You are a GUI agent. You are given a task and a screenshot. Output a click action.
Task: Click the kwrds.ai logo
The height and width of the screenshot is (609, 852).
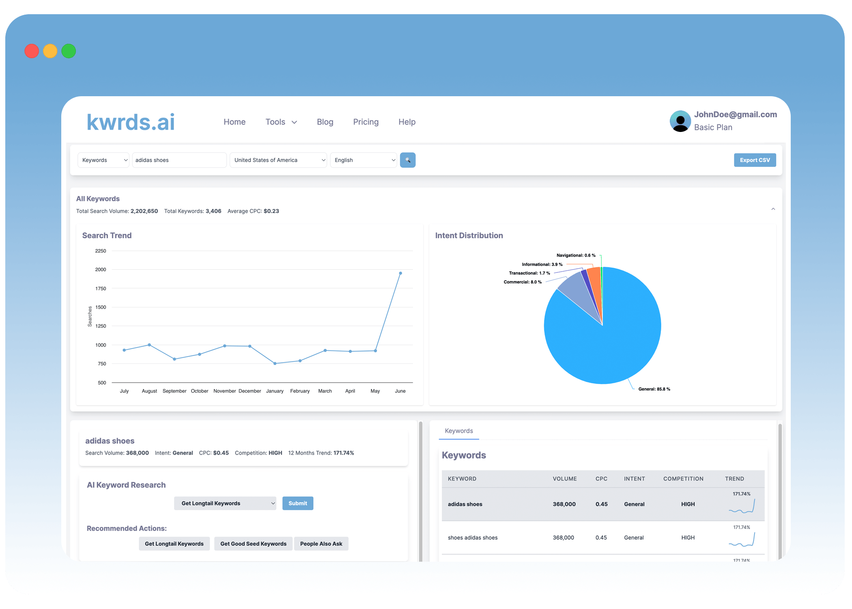[131, 122]
